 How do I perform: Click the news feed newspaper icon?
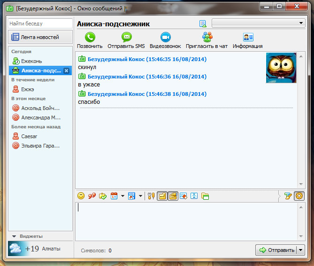point(15,37)
